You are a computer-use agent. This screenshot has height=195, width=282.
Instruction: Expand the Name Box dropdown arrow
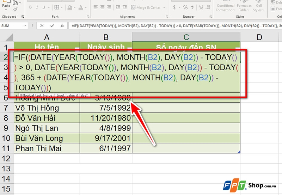click(25, 25)
